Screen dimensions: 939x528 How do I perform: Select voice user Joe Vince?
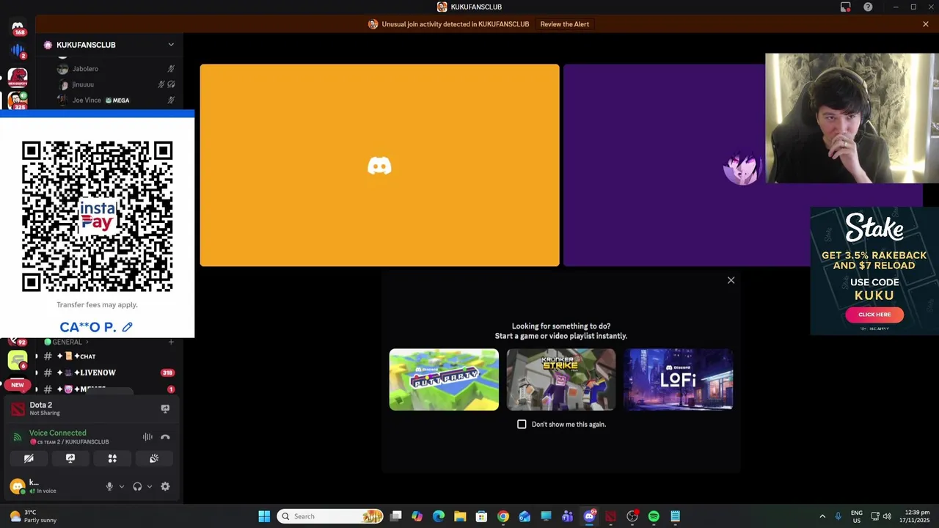point(87,100)
